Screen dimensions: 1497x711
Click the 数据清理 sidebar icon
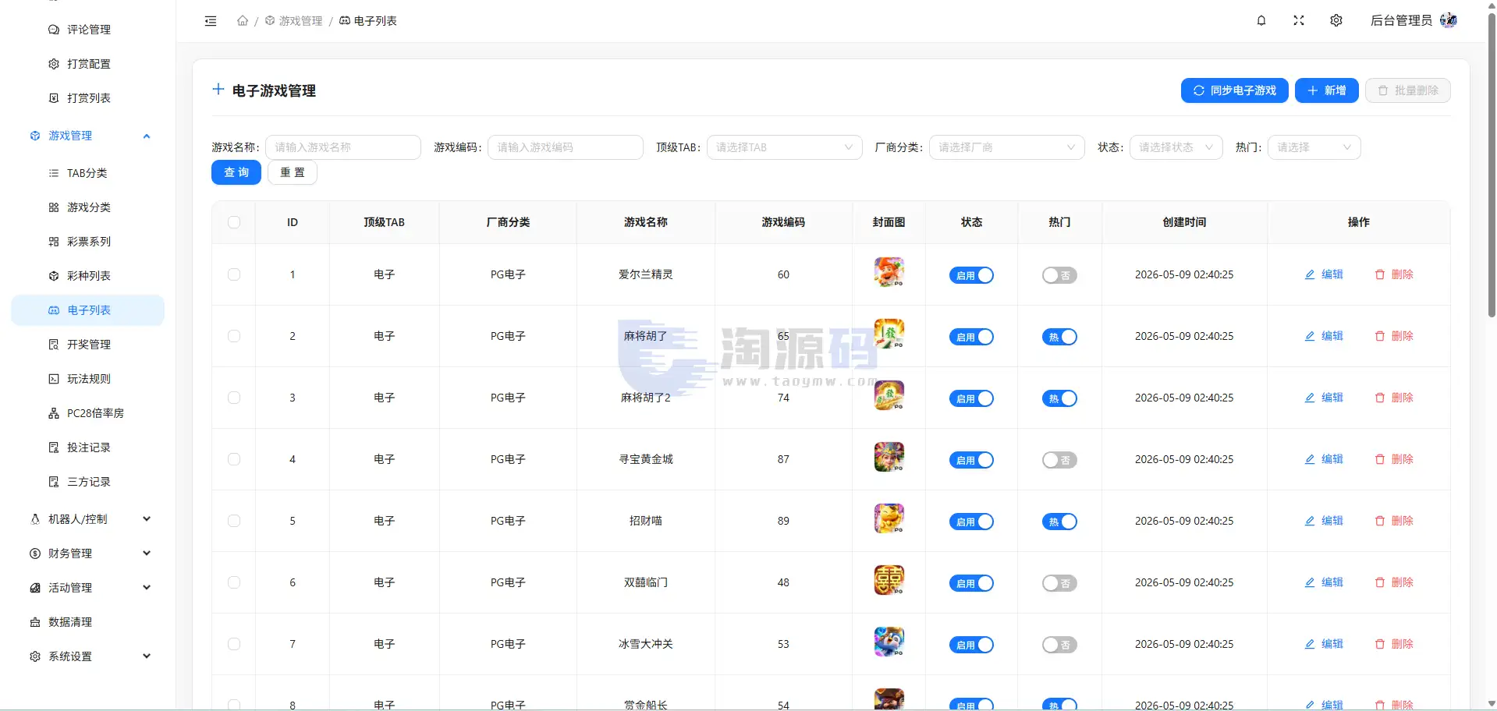click(x=35, y=622)
